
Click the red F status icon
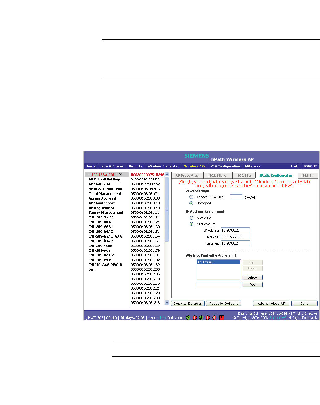[x=222, y=317]
